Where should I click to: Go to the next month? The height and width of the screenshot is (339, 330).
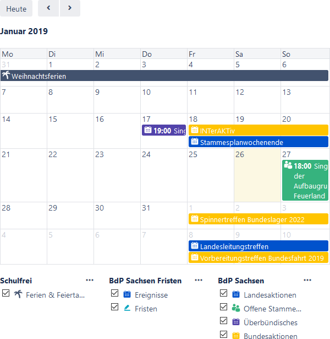[x=69, y=8]
